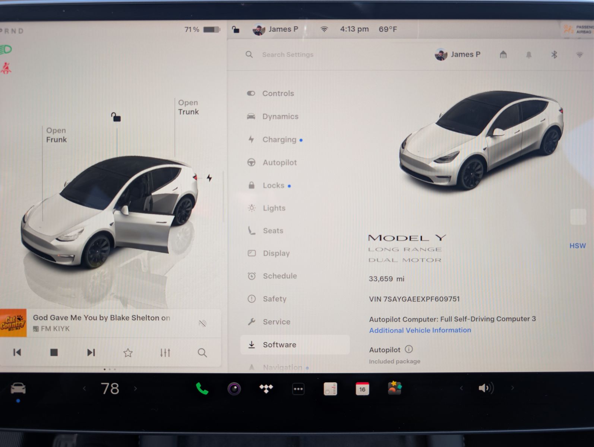Open Additional Vehicle Information link
The image size is (594, 447).
pos(420,330)
